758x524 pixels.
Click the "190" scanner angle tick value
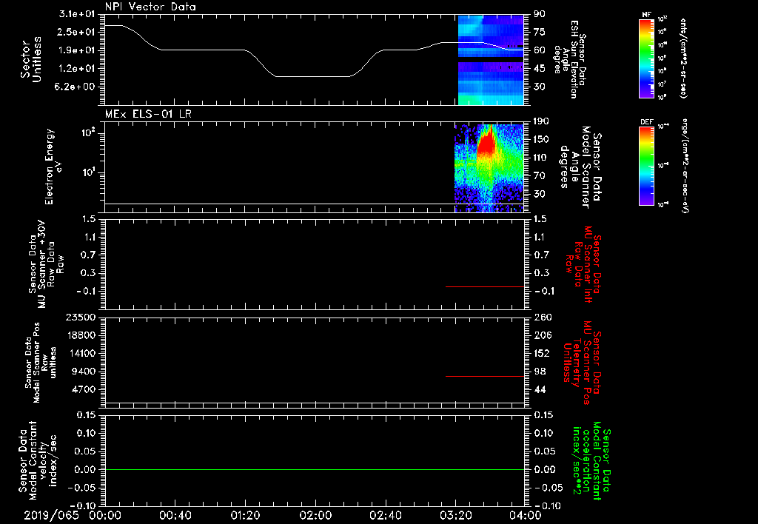pyautogui.click(x=541, y=121)
